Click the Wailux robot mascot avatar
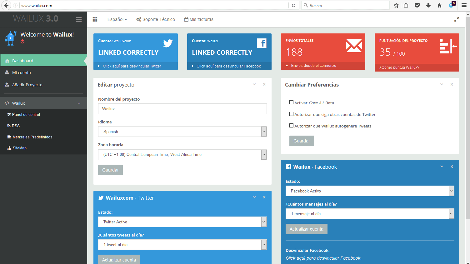 [11, 38]
